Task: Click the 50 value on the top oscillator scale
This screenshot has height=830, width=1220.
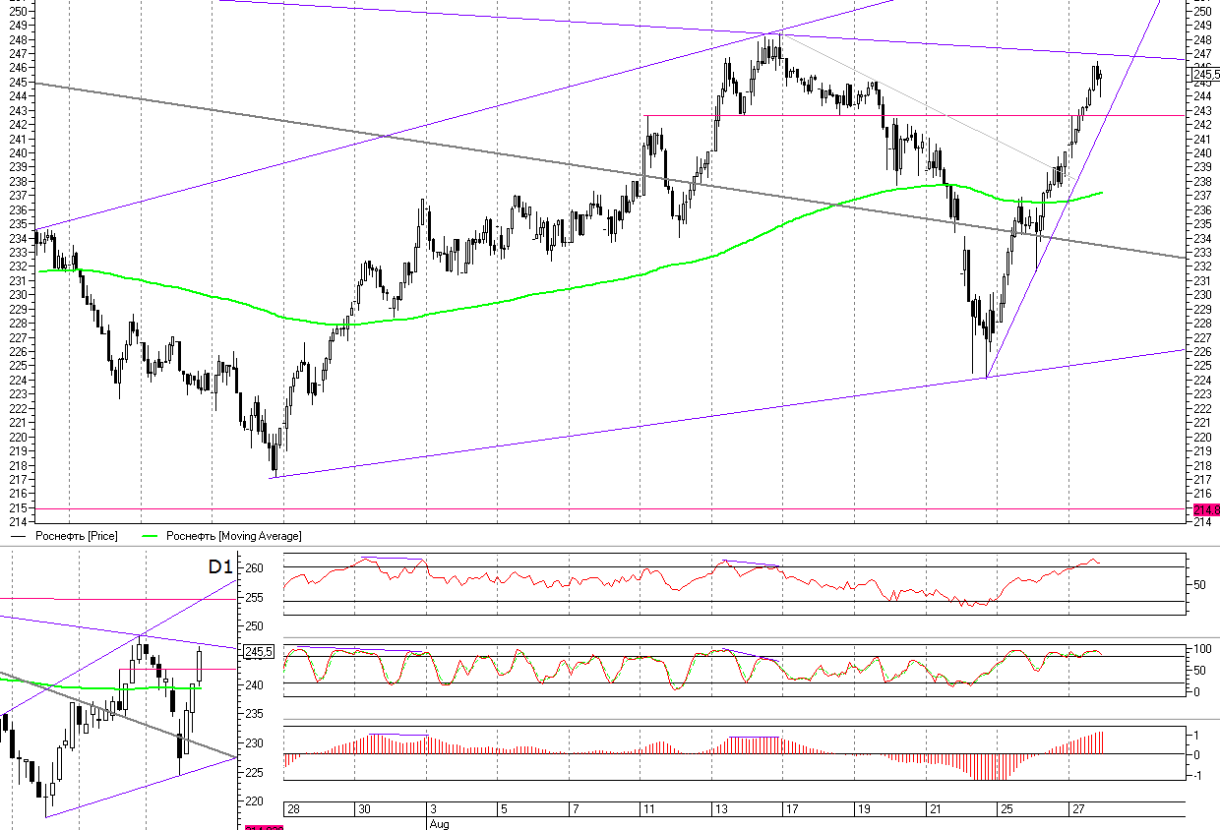Action: coord(1197,585)
